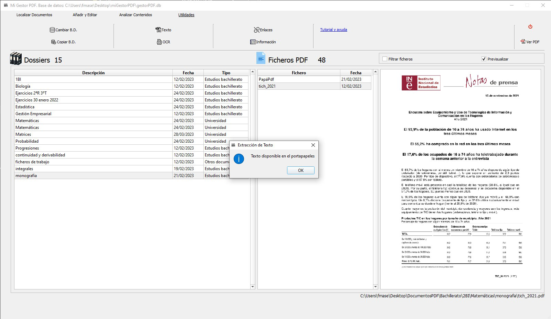Select the Estadística dossier
This screenshot has width=551, height=319.
pos(131,107)
